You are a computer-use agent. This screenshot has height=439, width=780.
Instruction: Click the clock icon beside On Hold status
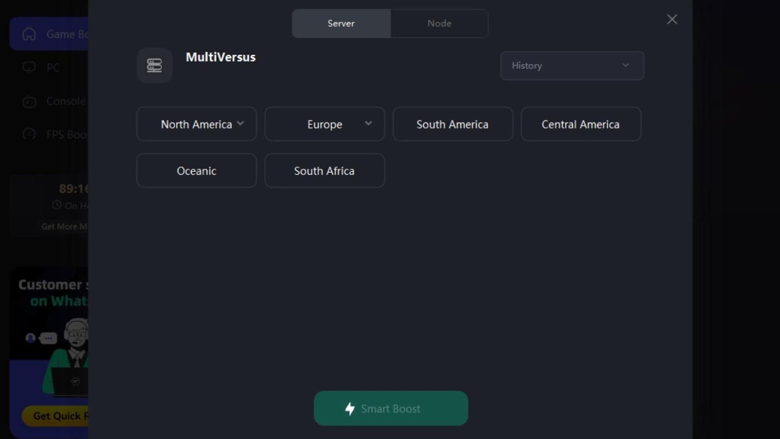tap(57, 205)
